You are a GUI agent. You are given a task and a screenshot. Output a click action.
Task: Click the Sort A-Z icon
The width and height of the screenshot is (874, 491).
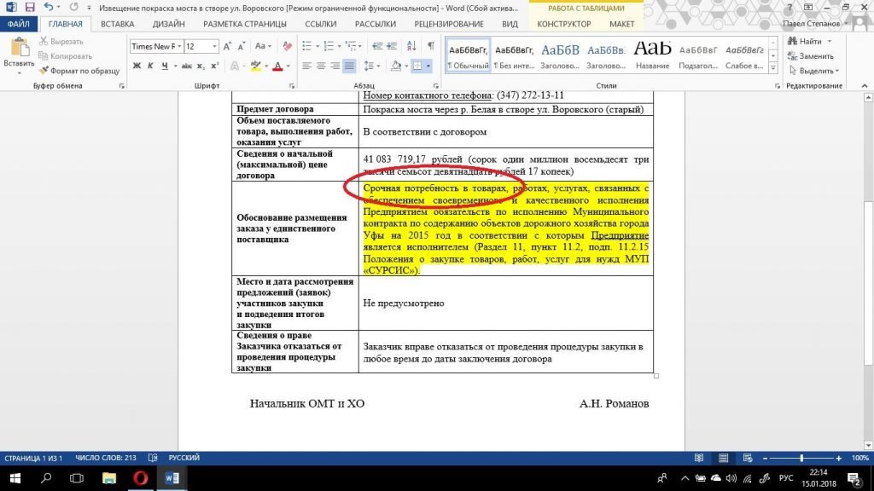[x=411, y=46]
